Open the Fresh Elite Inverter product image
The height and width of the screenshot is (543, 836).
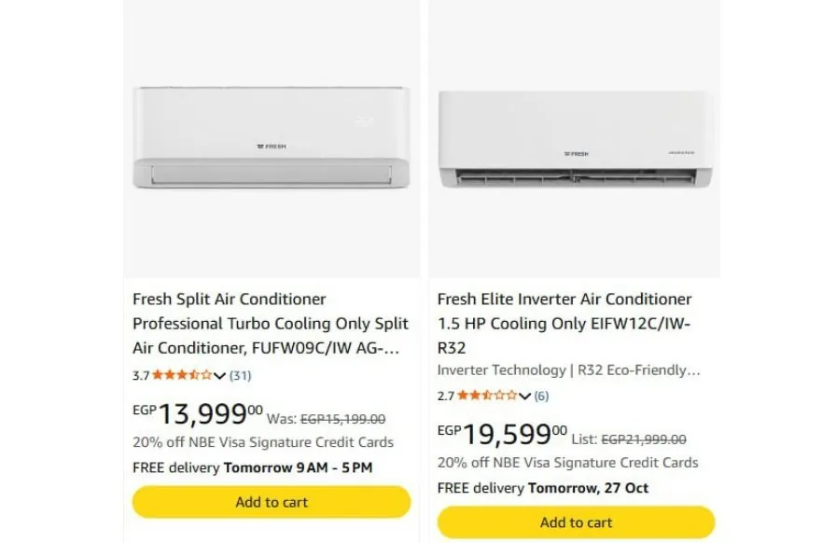(575, 138)
